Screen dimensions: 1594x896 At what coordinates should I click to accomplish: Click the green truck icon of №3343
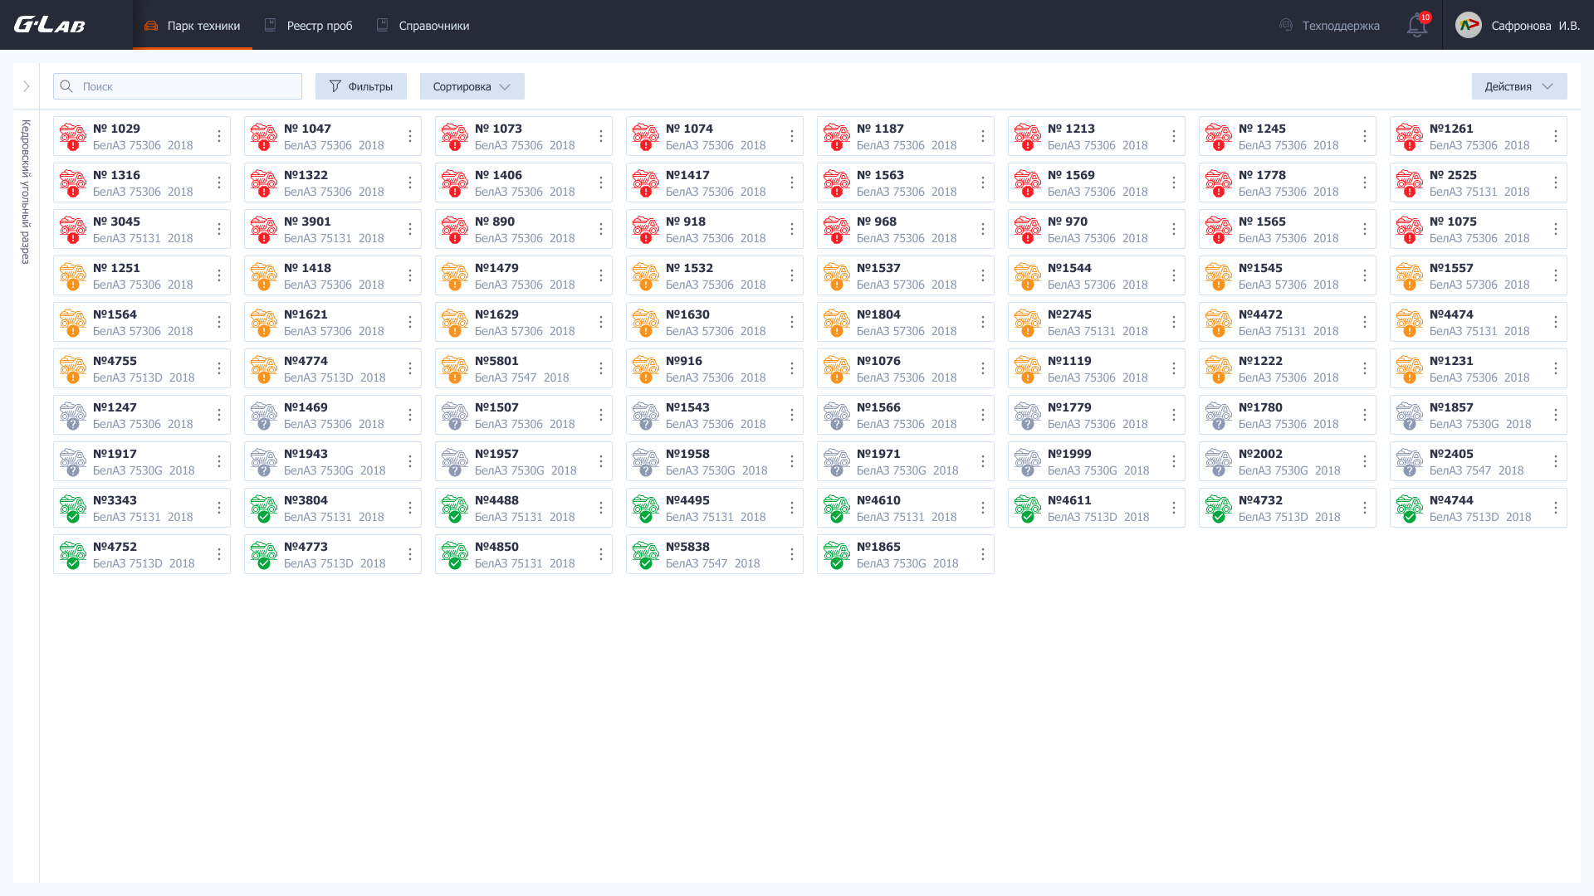(x=73, y=508)
